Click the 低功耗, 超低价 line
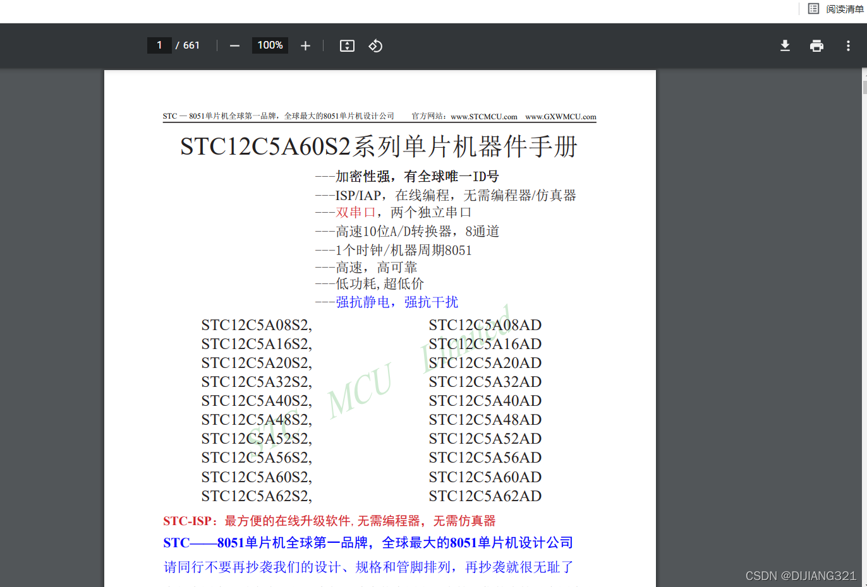867x587 pixels. (370, 284)
